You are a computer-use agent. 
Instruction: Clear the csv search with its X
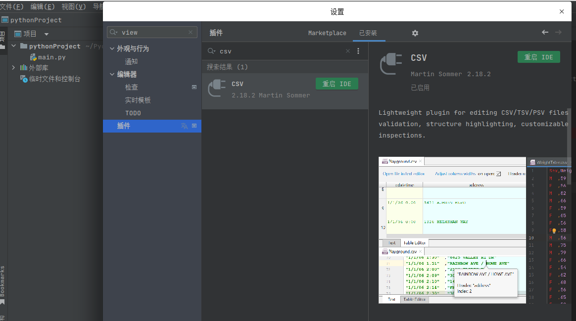click(x=348, y=51)
